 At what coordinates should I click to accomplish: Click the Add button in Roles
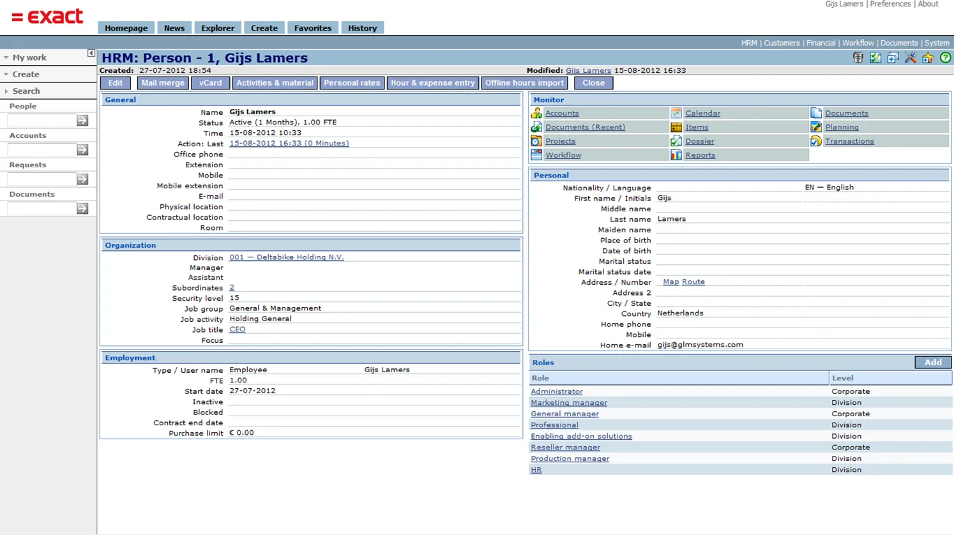[x=932, y=363]
